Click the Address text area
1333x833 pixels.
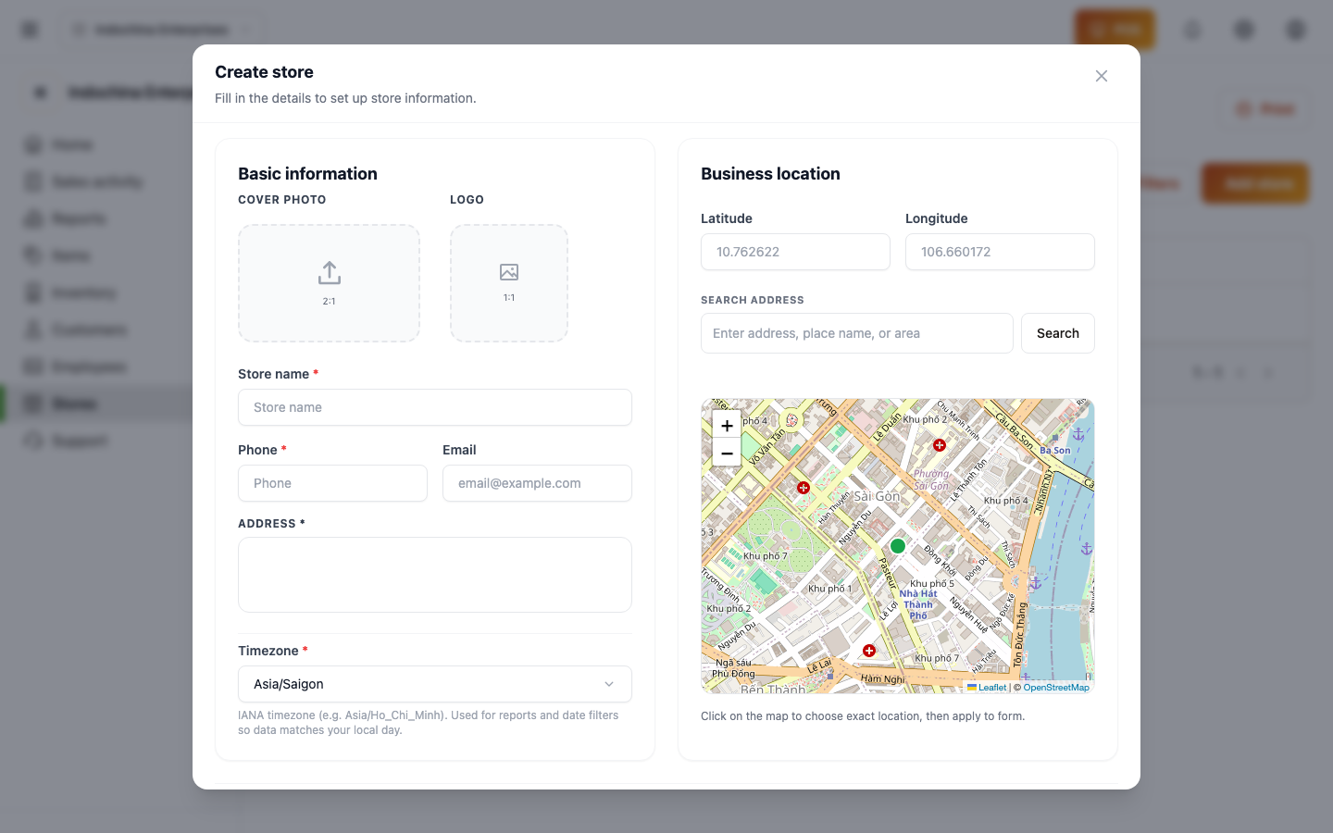(435, 575)
